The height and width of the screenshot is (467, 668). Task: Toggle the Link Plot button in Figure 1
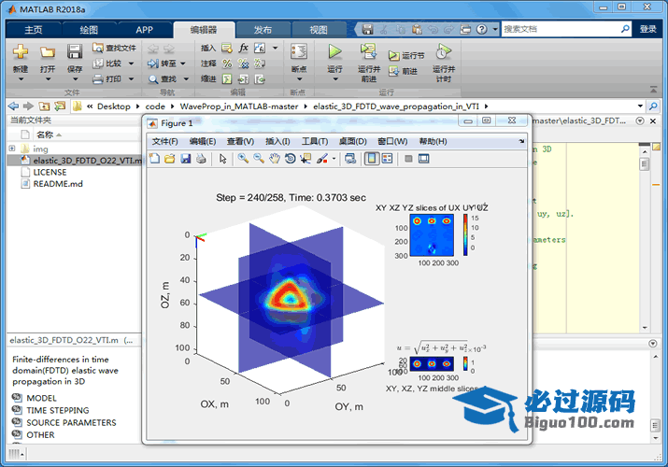(x=350, y=159)
